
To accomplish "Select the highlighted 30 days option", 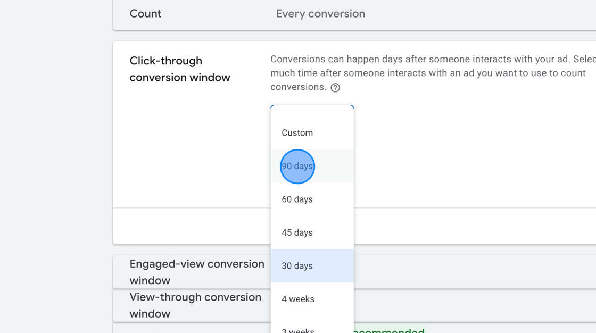I will (312, 266).
